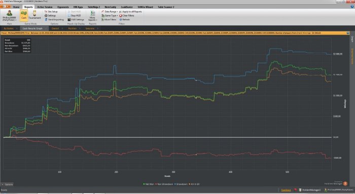The height and width of the screenshot is (194, 355).
Task: Click the PartyPoker player status item
Action: pos(339,190)
